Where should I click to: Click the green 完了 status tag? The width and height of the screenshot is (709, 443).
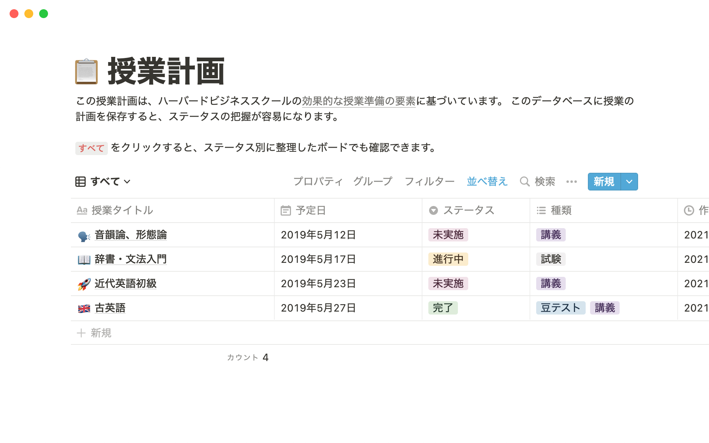point(443,308)
